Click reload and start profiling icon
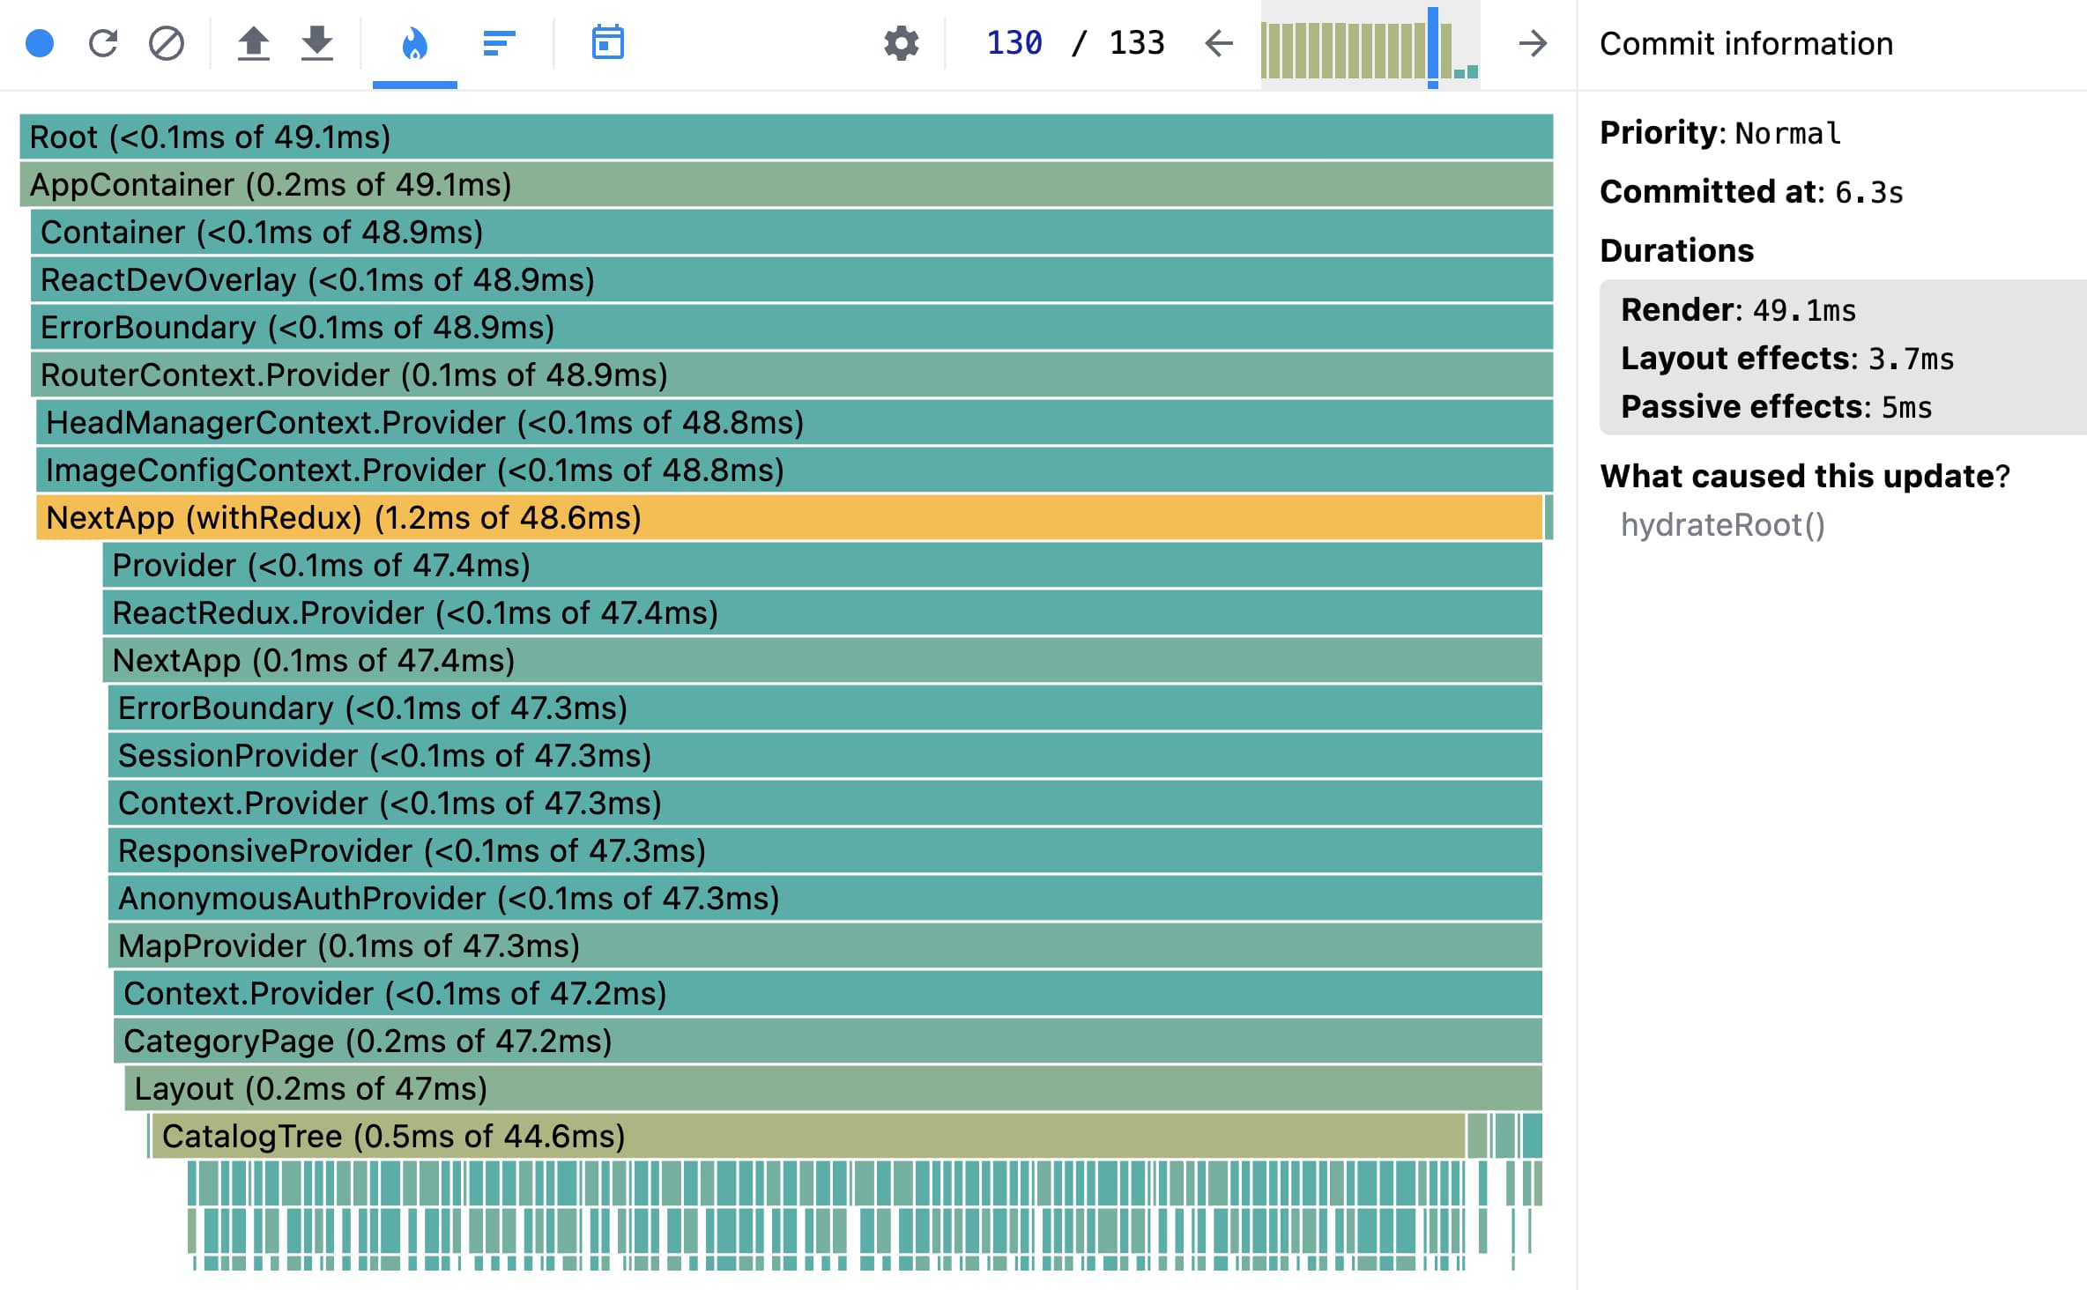Screen dimensions: 2087x1290 click(x=103, y=43)
